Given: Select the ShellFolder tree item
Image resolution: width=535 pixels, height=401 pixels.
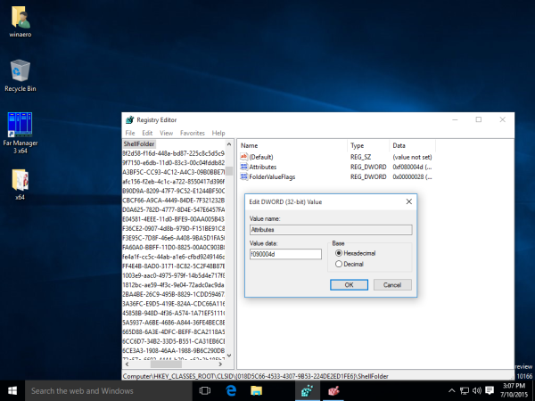Looking at the screenshot, I should pos(139,143).
